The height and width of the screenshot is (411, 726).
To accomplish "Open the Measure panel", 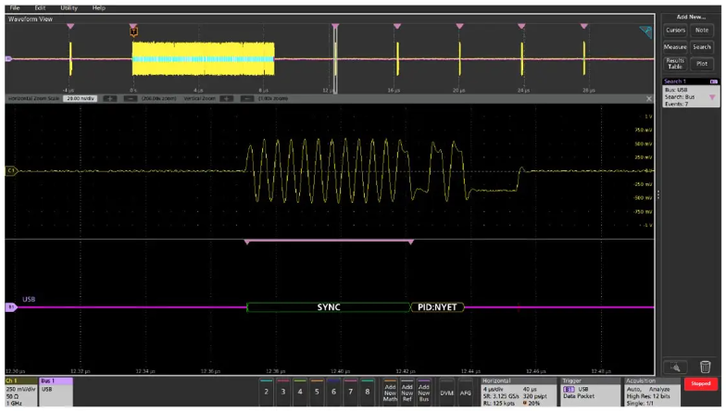I will [675, 46].
